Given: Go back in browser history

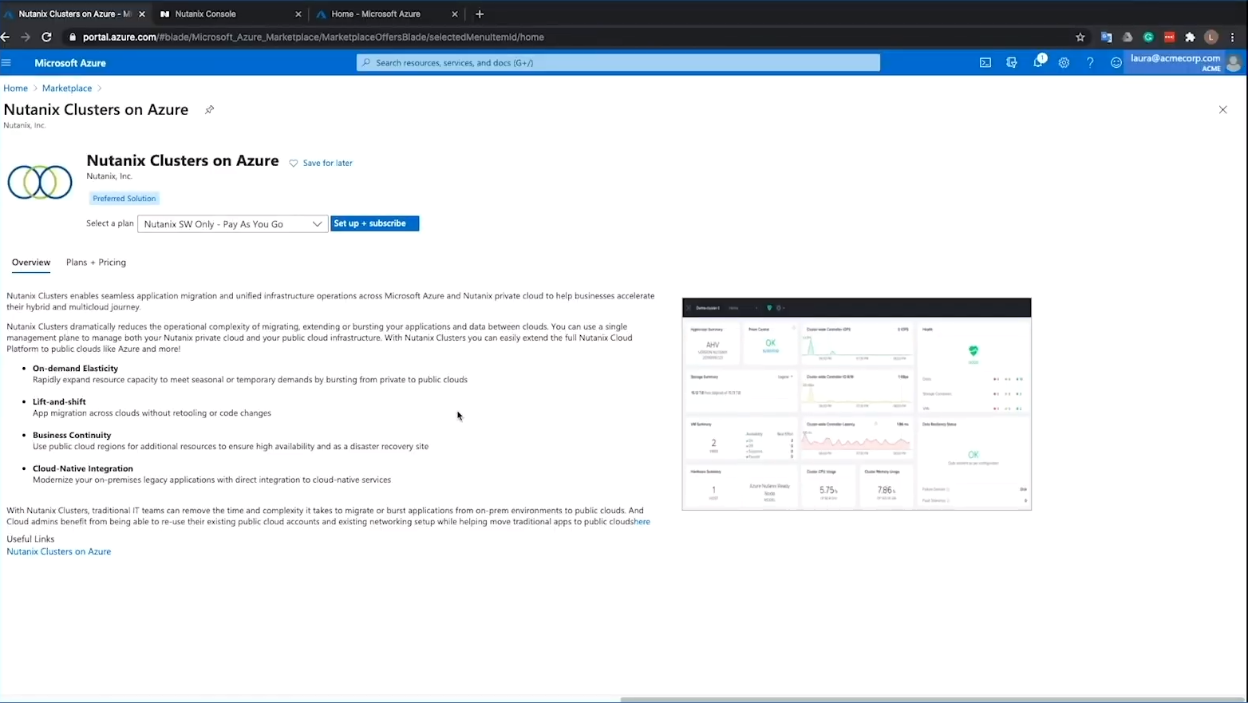Looking at the screenshot, I should [x=6, y=37].
